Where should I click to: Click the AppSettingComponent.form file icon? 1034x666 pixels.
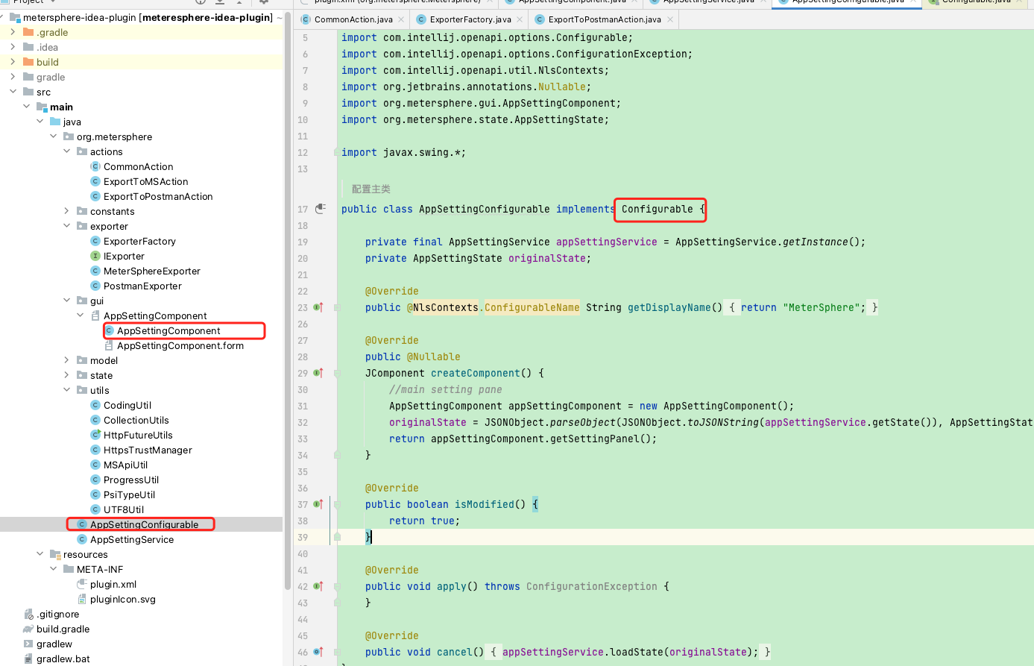tap(109, 345)
